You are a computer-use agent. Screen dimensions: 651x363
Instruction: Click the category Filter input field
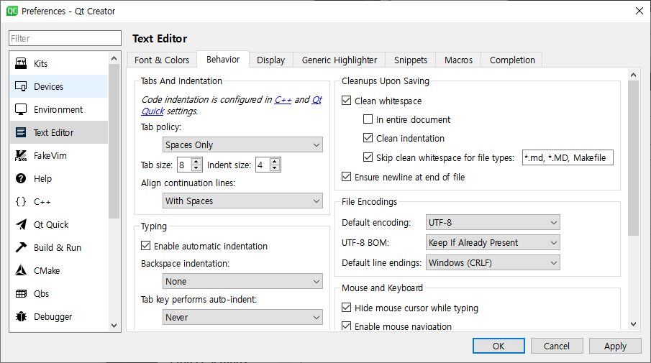65,38
